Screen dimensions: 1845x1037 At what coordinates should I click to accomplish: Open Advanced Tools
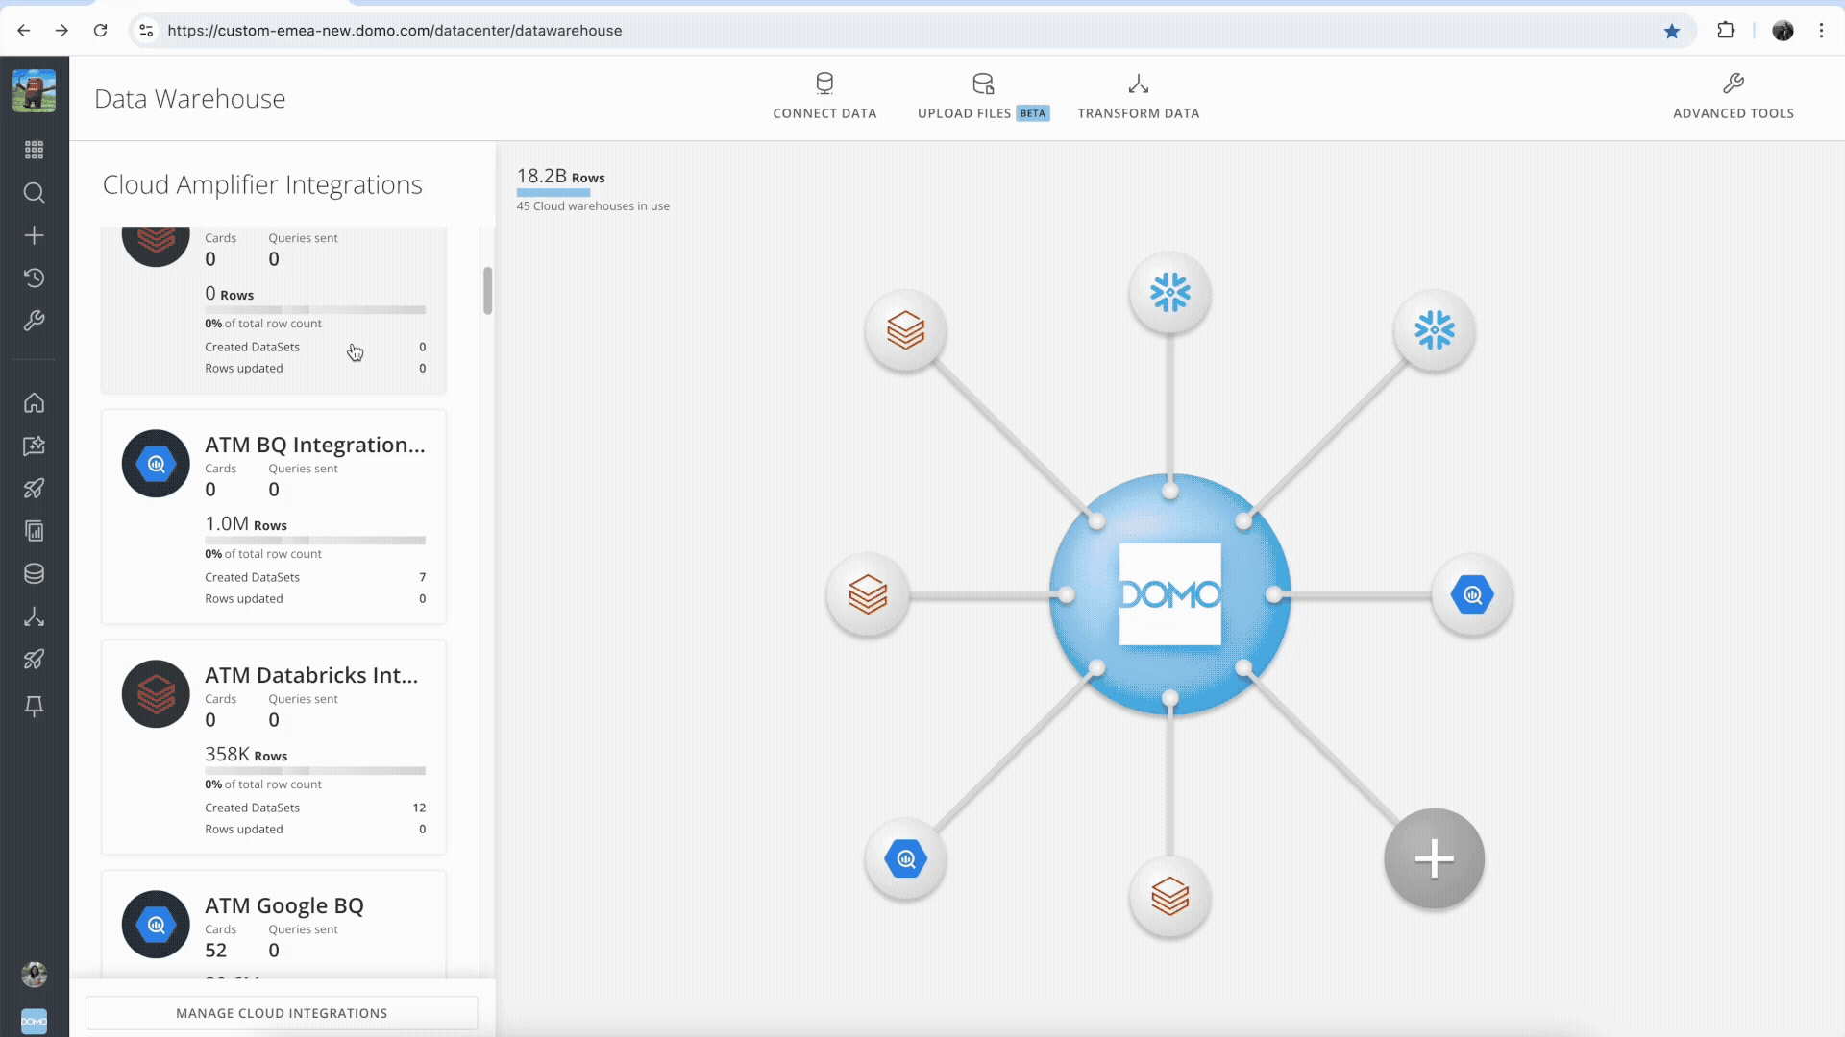[x=1734, y=96]
